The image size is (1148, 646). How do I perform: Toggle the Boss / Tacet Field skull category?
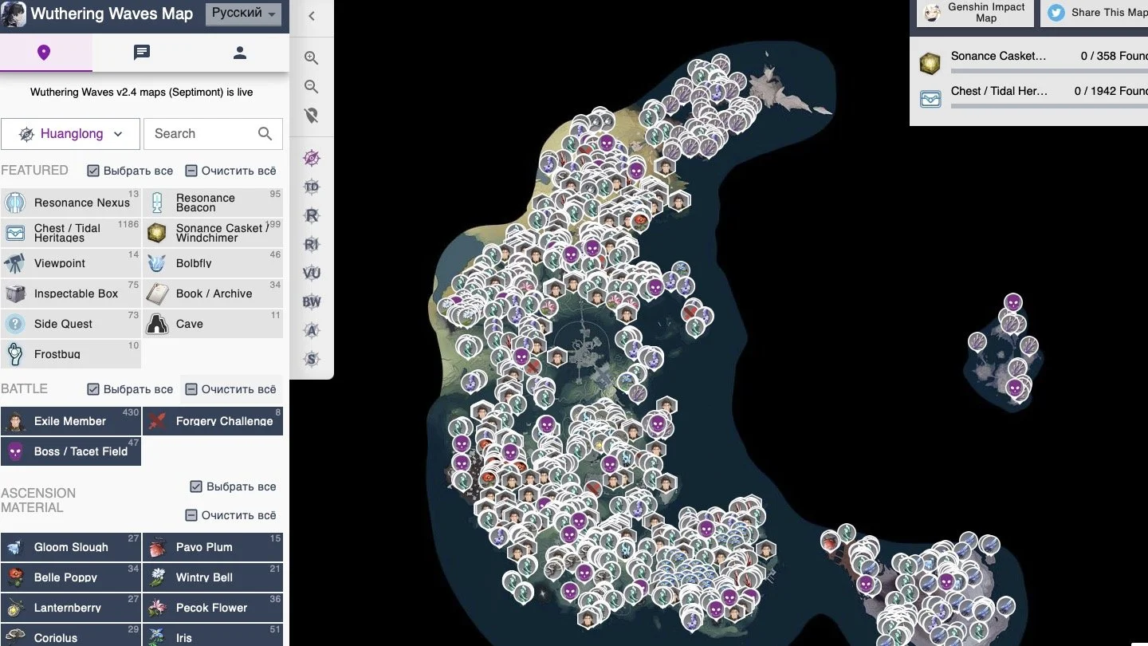coord(71,451)
